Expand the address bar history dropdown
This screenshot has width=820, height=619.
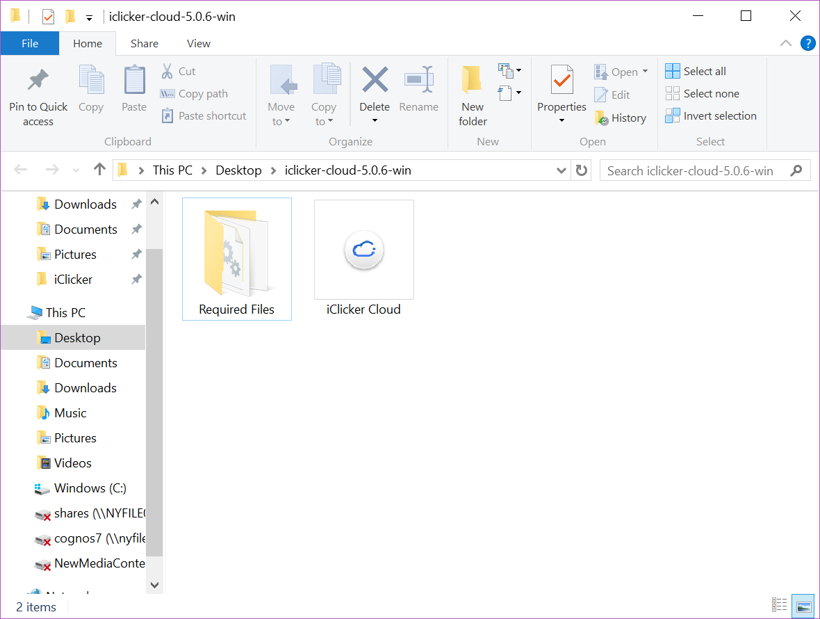(x=561, y=170)
